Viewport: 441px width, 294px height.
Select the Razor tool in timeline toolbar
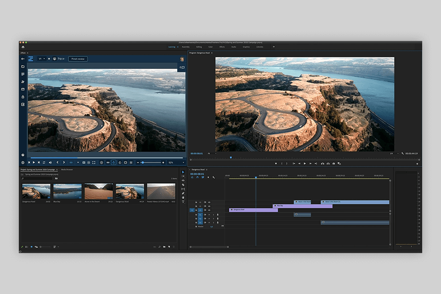coord(183,185)
